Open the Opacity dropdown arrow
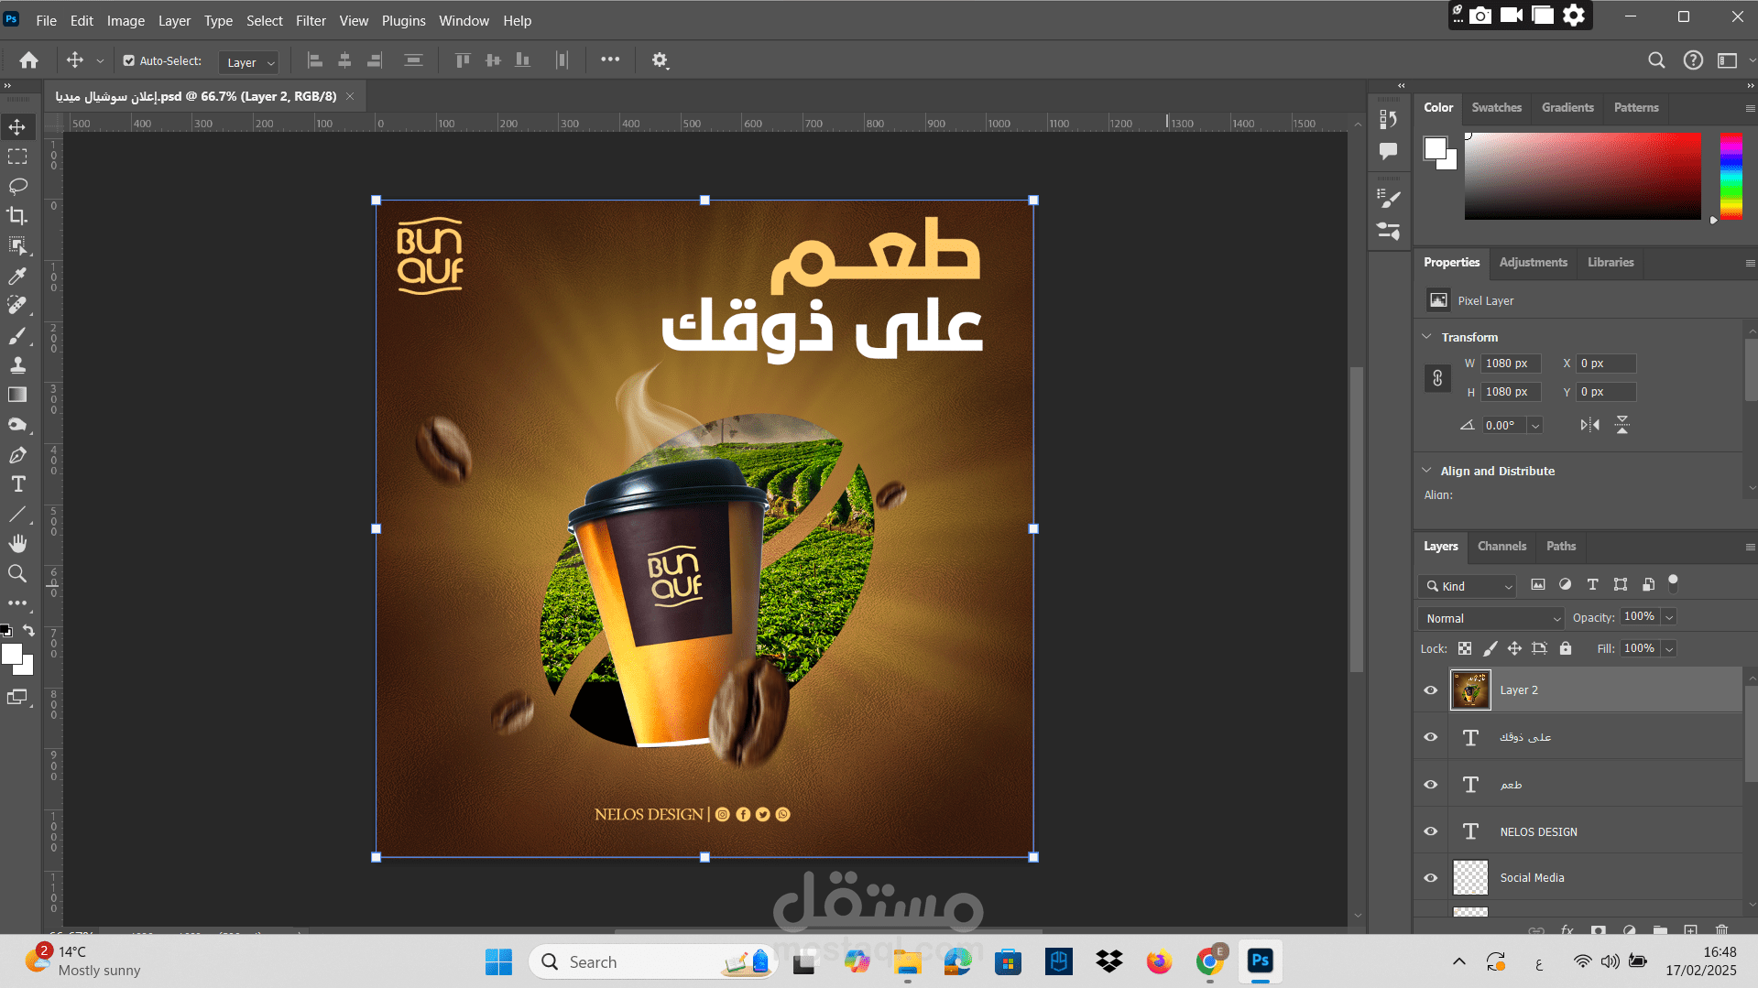1758x988 pixels. click(1669, 618)
